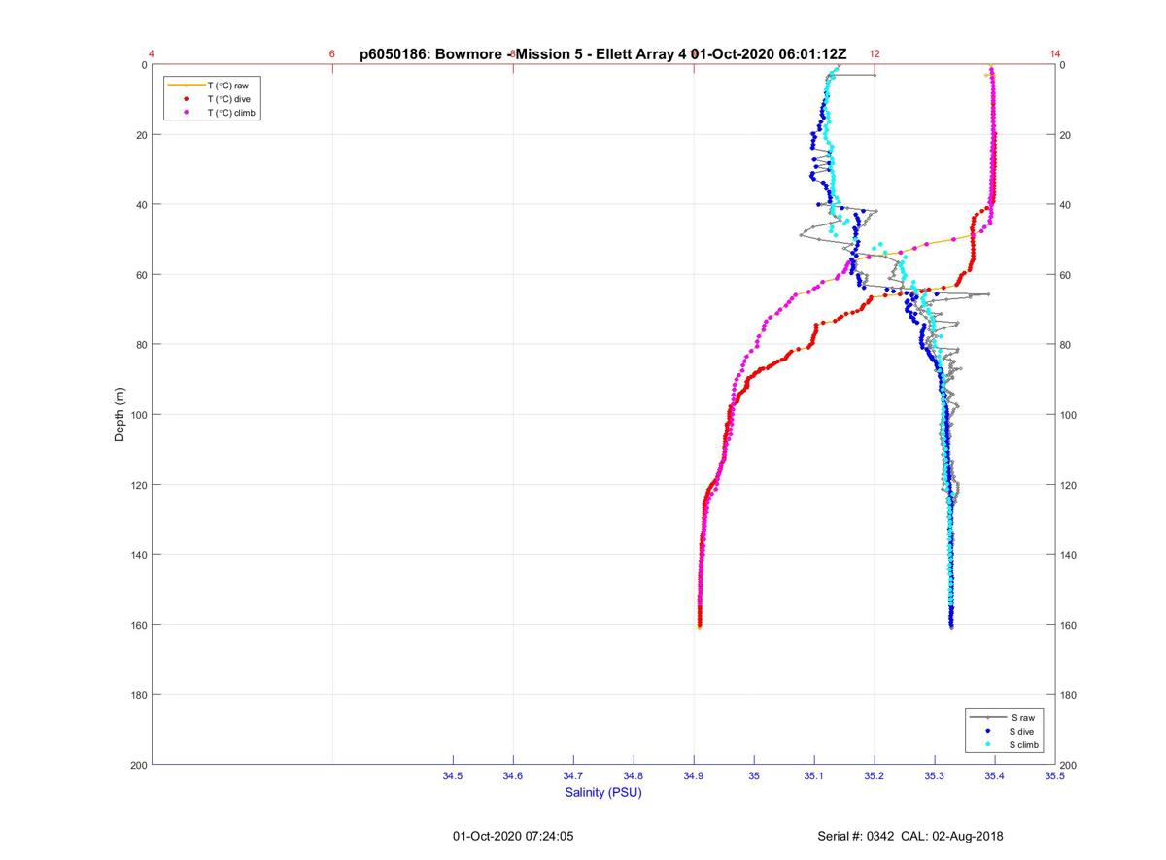The width and height of the screenshot is (1166, 860).
Task: Click the salinity tick label 35.4
Action: coord(995,776)
